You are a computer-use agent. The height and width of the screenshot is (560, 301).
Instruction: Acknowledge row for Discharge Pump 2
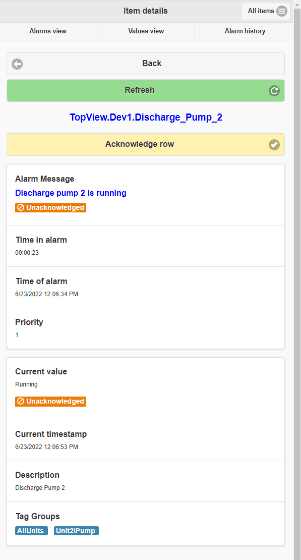pyautogui.click(x=146, y=145)
